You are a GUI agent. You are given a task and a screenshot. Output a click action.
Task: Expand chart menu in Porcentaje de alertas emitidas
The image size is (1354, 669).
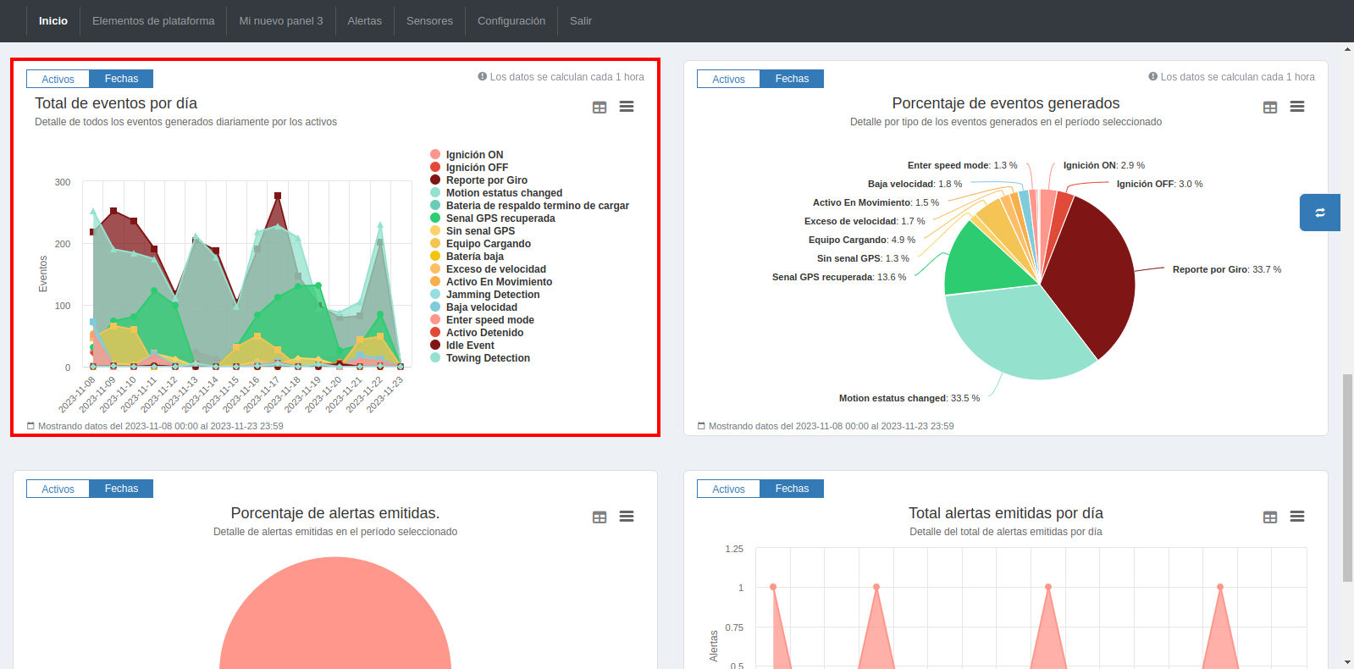[x=627, y=517]
